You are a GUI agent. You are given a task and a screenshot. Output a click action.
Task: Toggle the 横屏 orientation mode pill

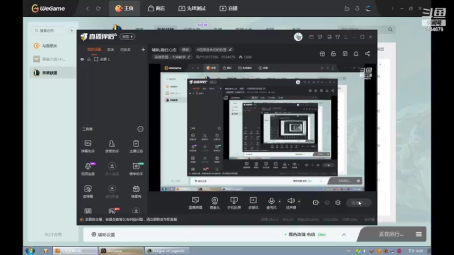coord(127,37)
